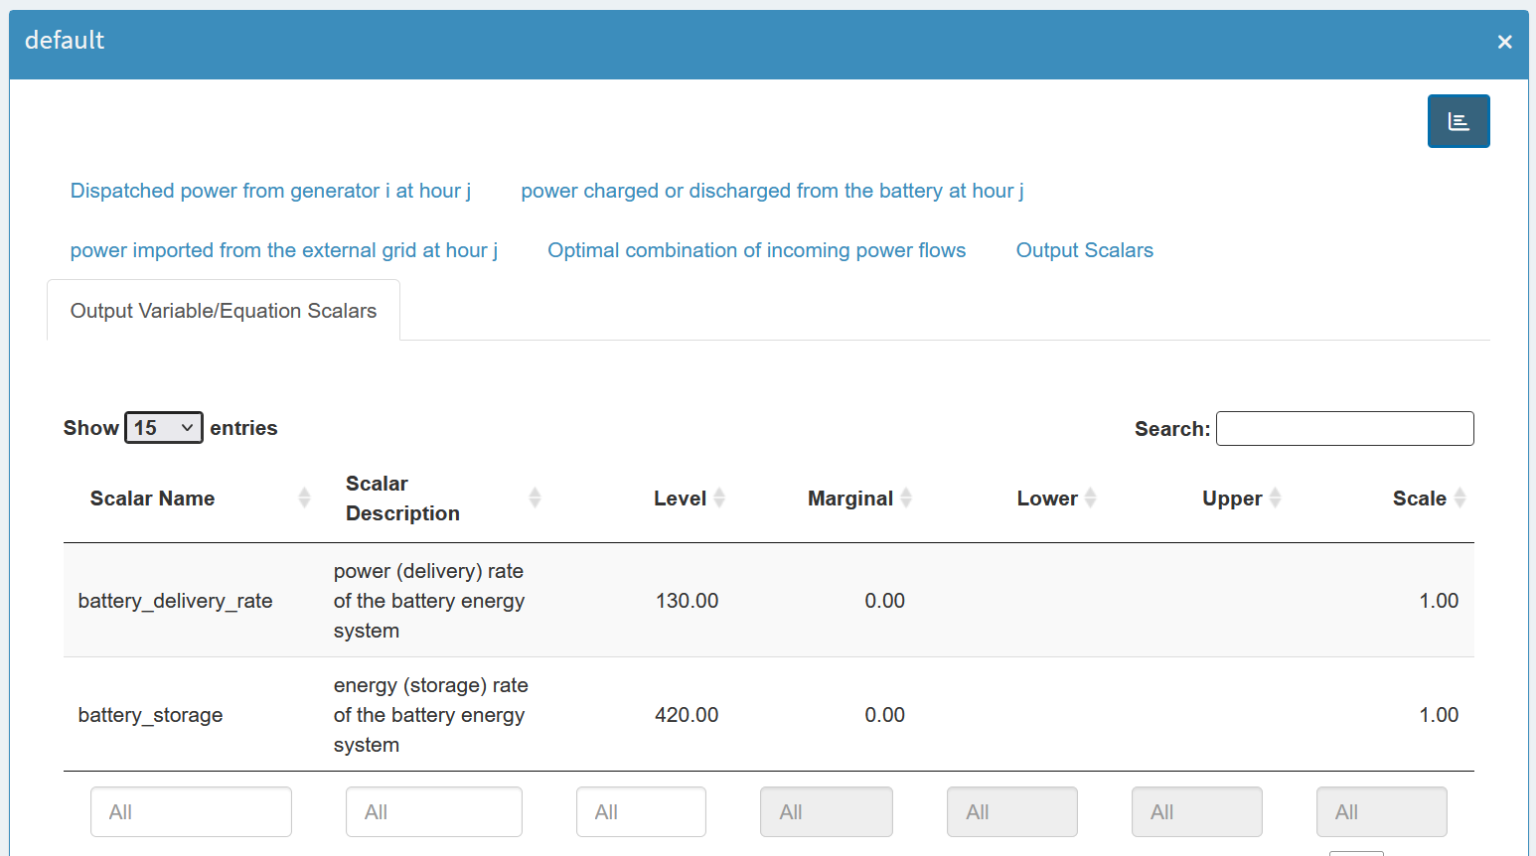Open the Show entries count dropdown
The image size is (1536, 856).
coord(164,428)
